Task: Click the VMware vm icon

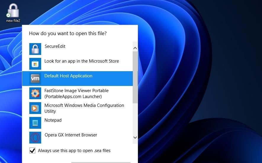Action: tap(35, 79)
